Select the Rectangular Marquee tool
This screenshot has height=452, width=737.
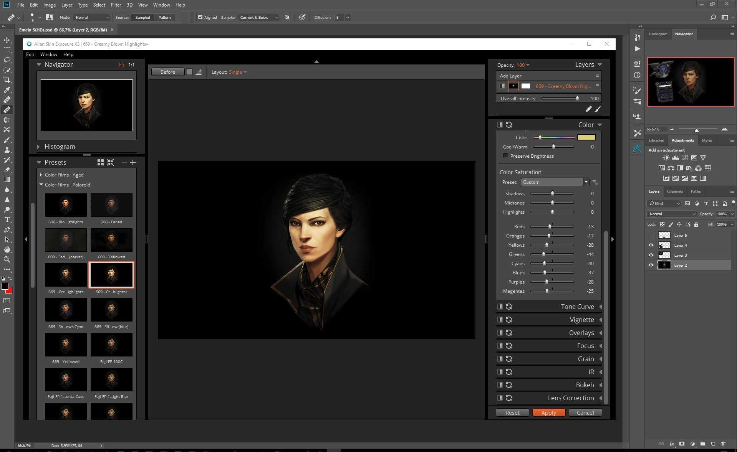pos(7,50)
